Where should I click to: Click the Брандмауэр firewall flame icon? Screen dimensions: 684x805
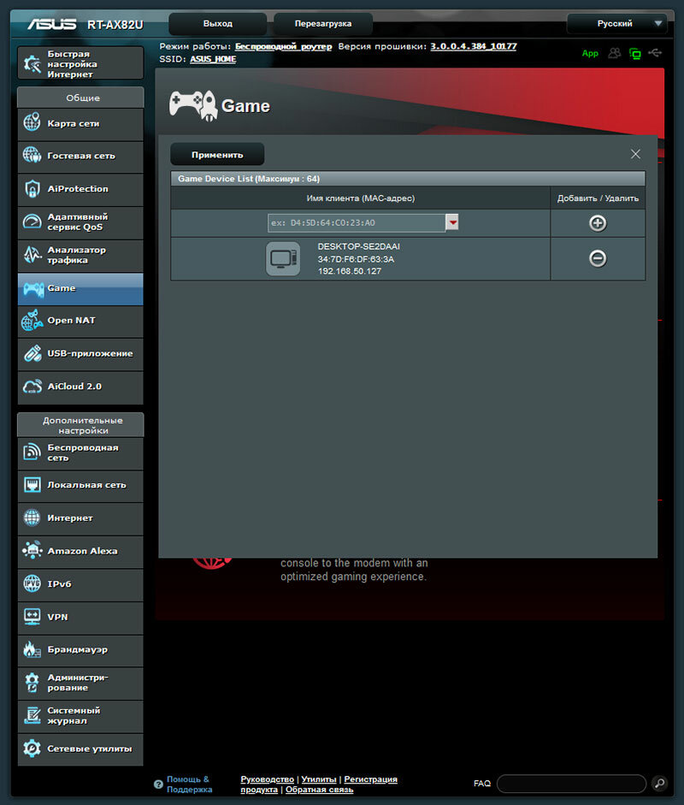(x=32, y=649)
